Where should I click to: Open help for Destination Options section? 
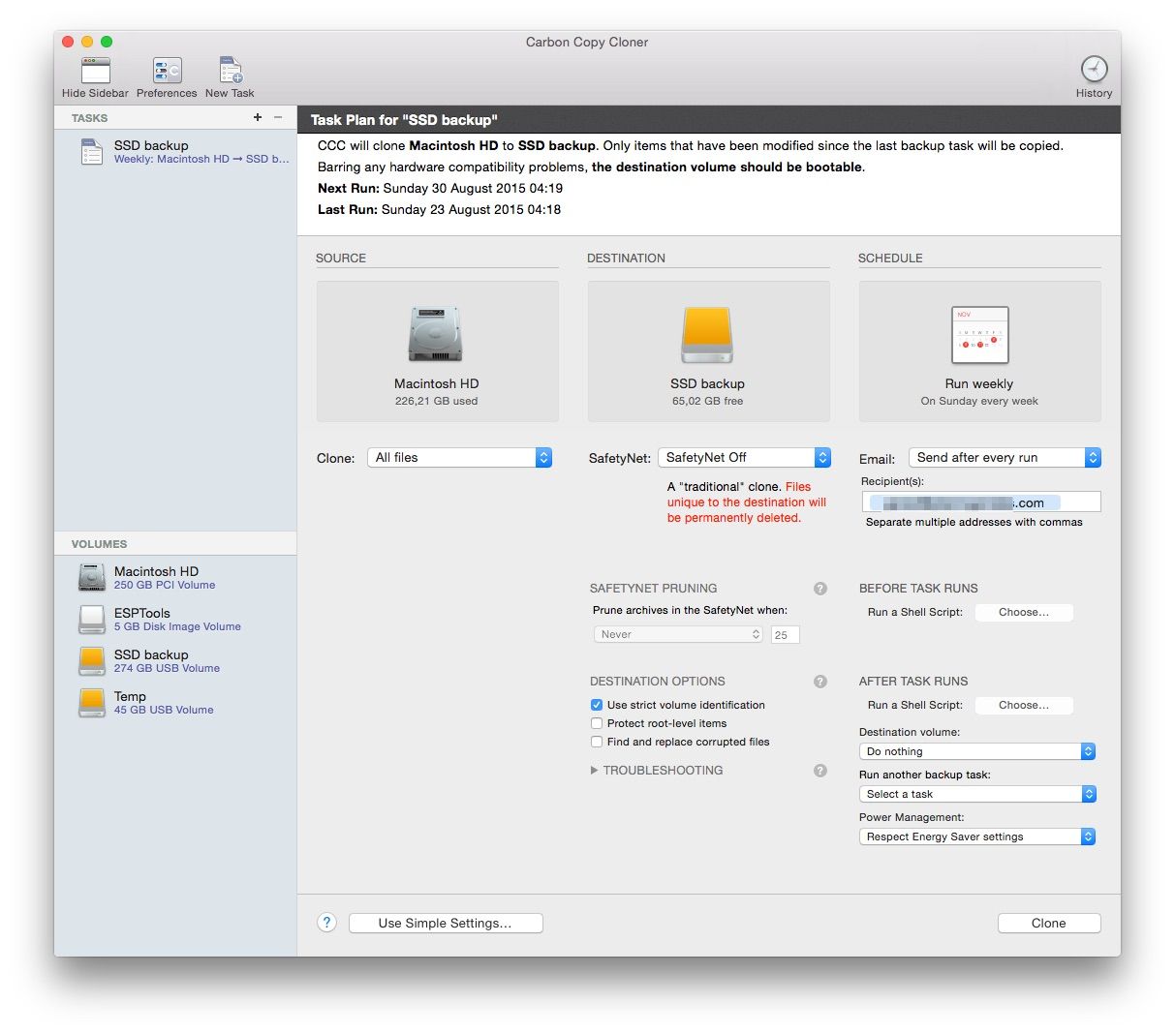pos(820,682)
